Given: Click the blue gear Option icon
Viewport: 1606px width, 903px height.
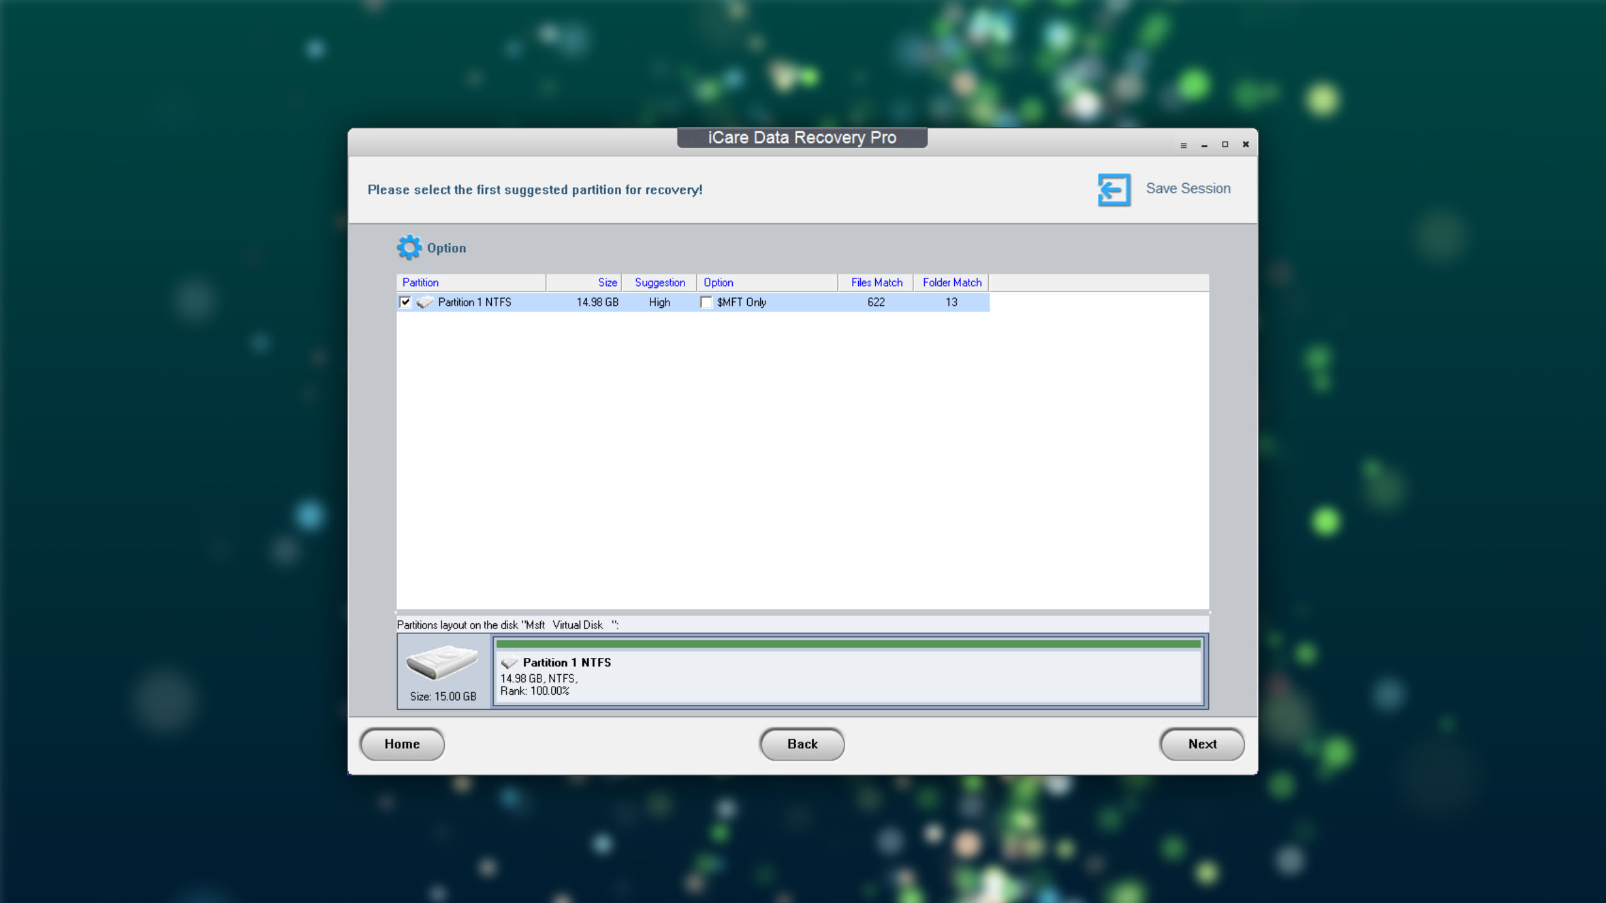Looking at the screenshot, I should [x=409, y=248].
